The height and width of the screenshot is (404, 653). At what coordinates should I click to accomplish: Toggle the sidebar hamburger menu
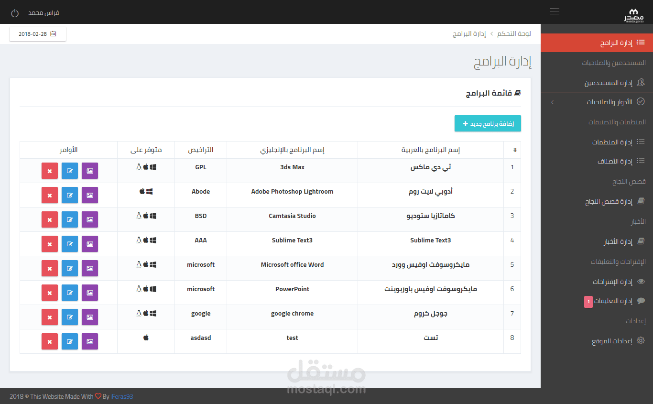click(x=555, y=11)
